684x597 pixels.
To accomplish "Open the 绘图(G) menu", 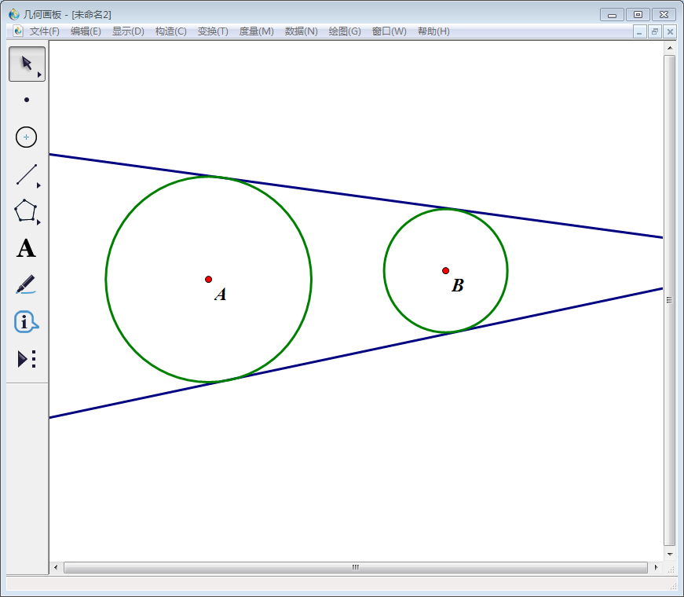I will tap(345, 31).
